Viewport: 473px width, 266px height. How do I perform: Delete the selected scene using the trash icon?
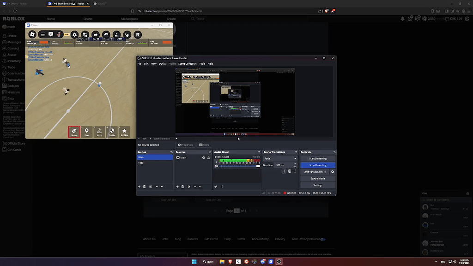[x=144, y=187]
